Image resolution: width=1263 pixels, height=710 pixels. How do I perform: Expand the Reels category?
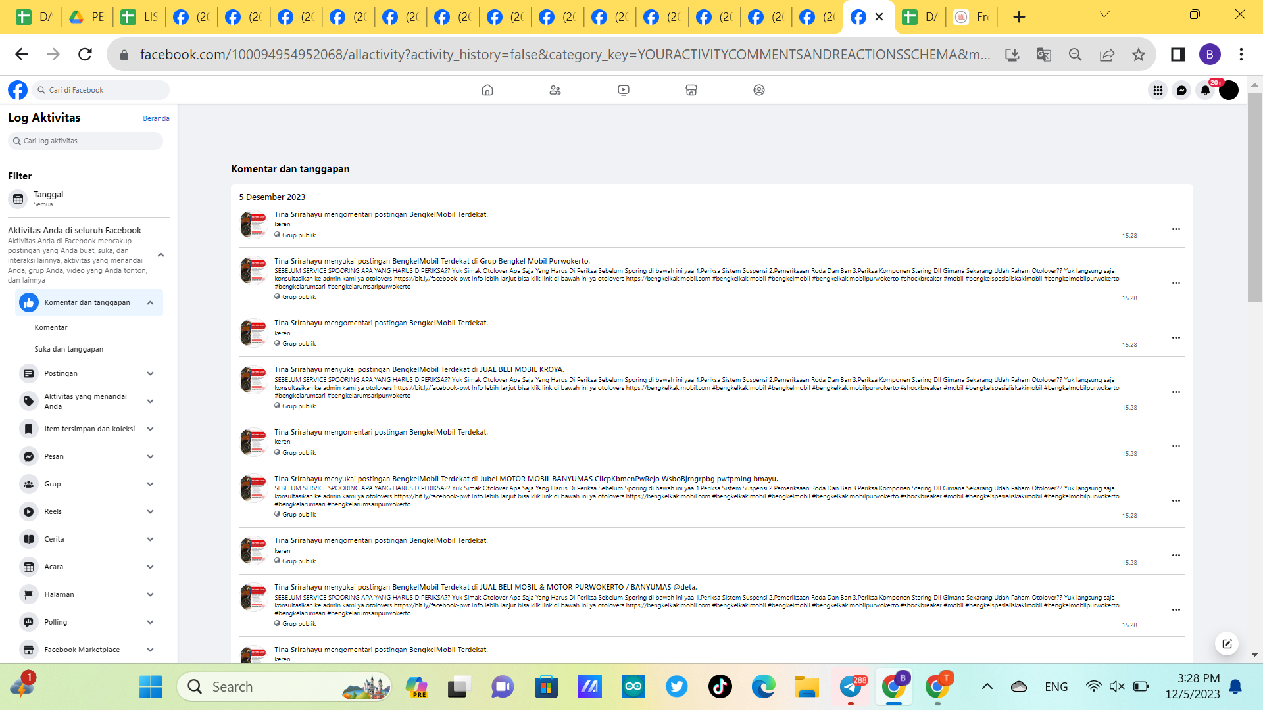point(151,512)
